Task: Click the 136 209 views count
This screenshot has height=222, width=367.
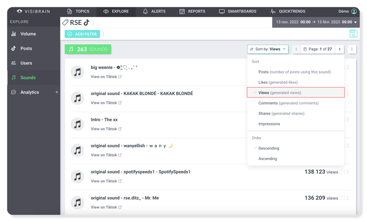Action: [x=321, y=198]
